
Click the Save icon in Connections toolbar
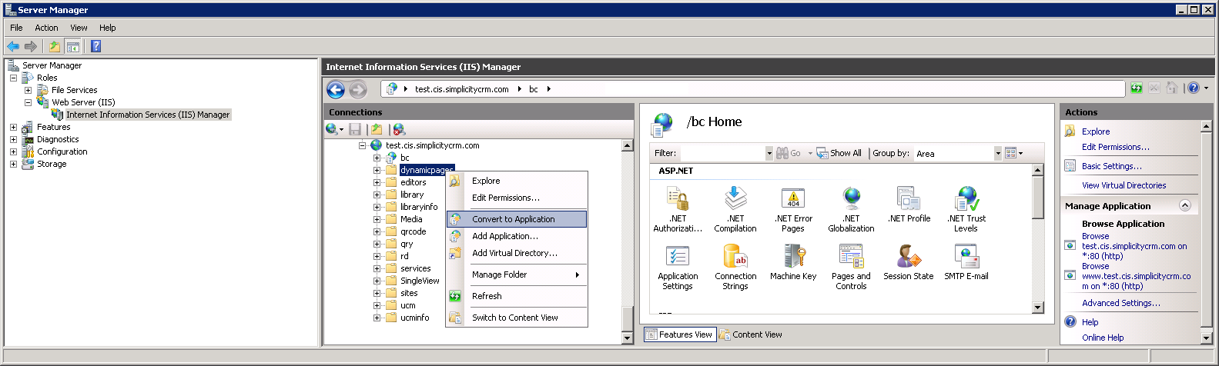(x=355, y=129)
